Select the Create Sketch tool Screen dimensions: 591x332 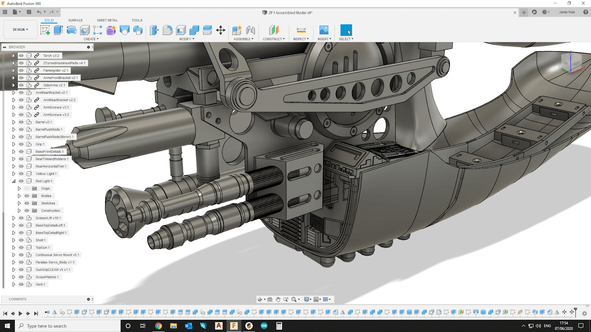click(45, 30)
